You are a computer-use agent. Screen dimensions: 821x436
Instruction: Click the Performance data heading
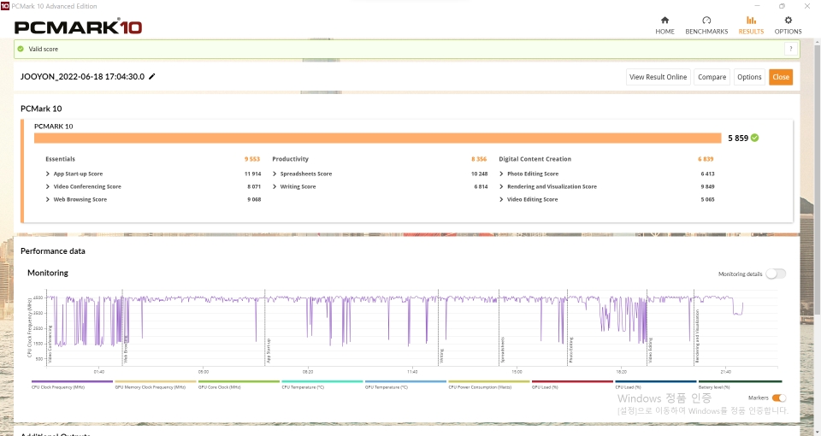(x=52, y=251)
